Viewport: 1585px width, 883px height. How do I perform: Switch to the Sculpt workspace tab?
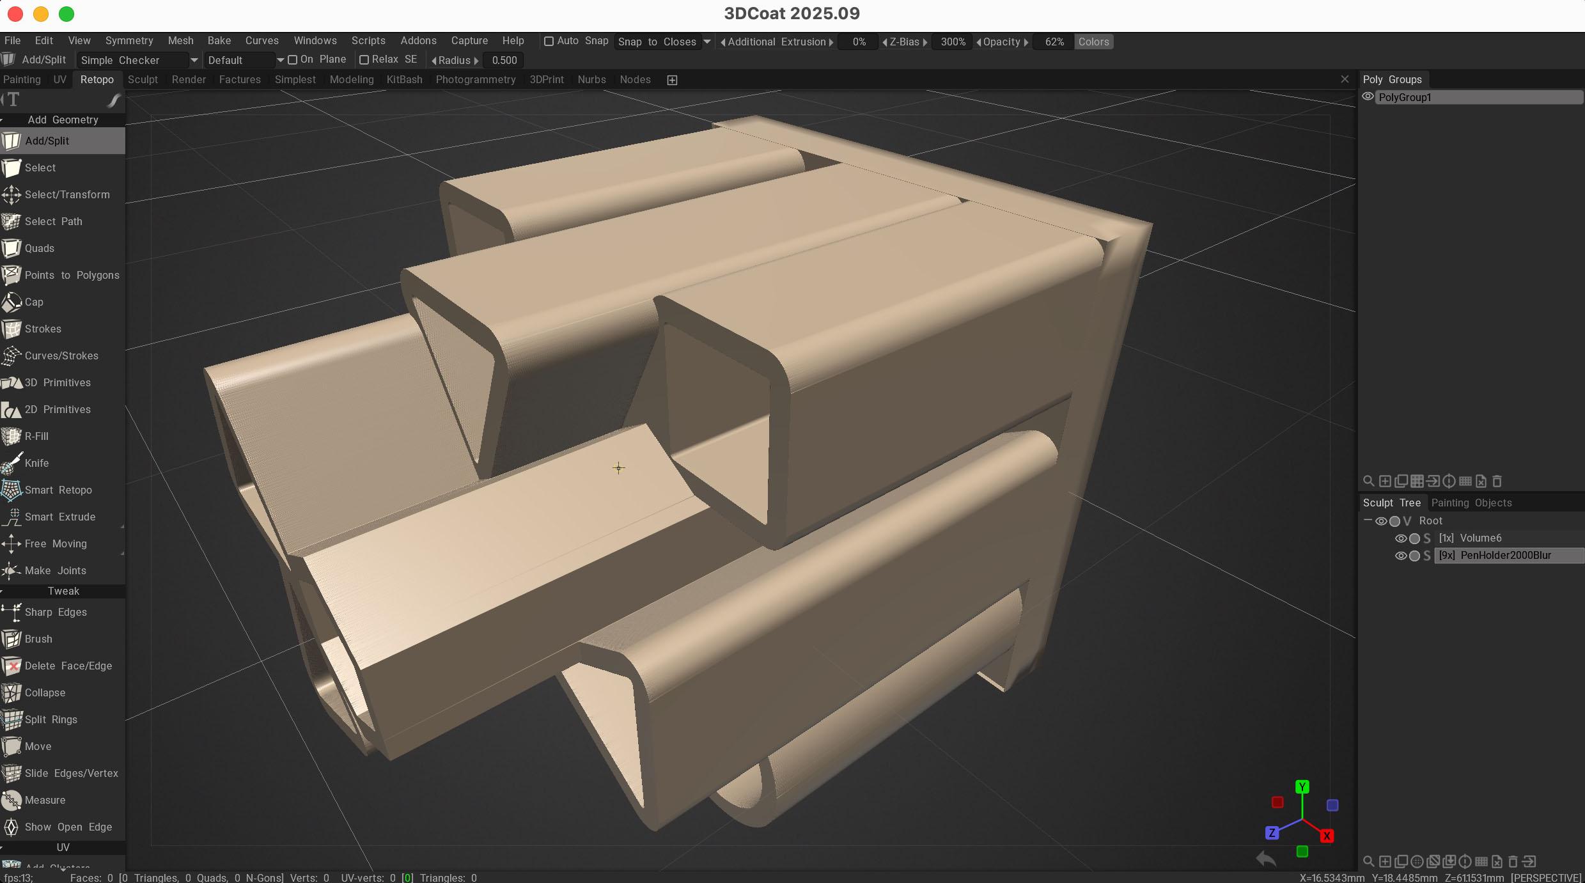tap(143, 79)
